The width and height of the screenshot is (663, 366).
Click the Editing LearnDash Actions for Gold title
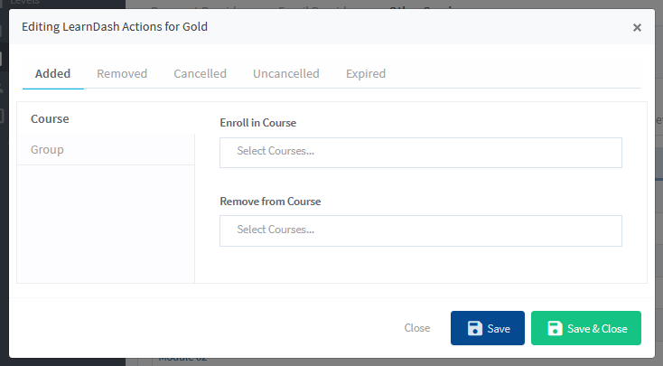pyautogui.click(x=115, y=26)
